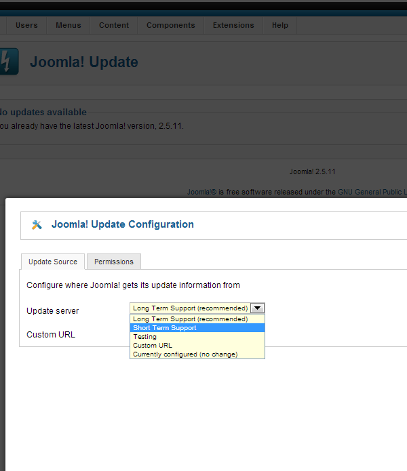
Task: Open the GNU General Public License link
Action: tap(372, 192)
